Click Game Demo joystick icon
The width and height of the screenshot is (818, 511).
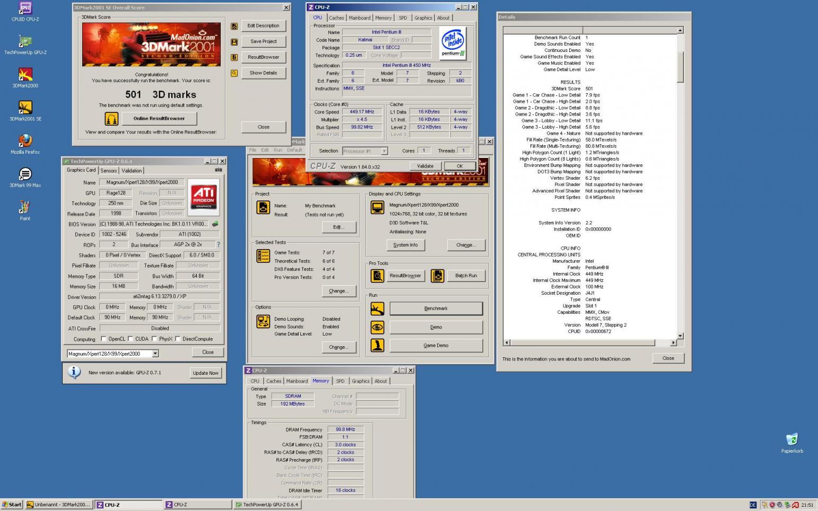[377, 346]
